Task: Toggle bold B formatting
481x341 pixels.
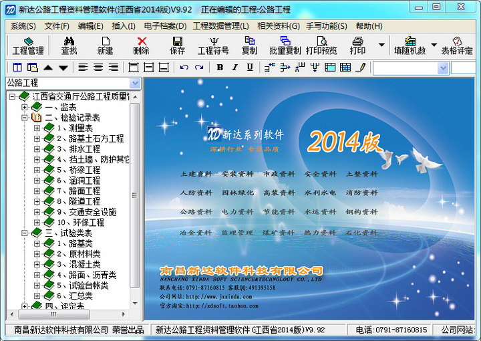Action: click(x=220, y=68)
